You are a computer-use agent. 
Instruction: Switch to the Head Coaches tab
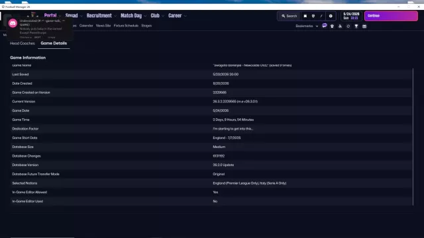pos(23,43)
